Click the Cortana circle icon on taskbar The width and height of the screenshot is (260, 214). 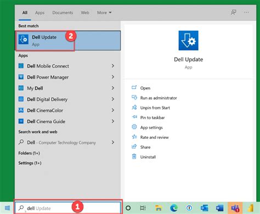coord(128,208)
